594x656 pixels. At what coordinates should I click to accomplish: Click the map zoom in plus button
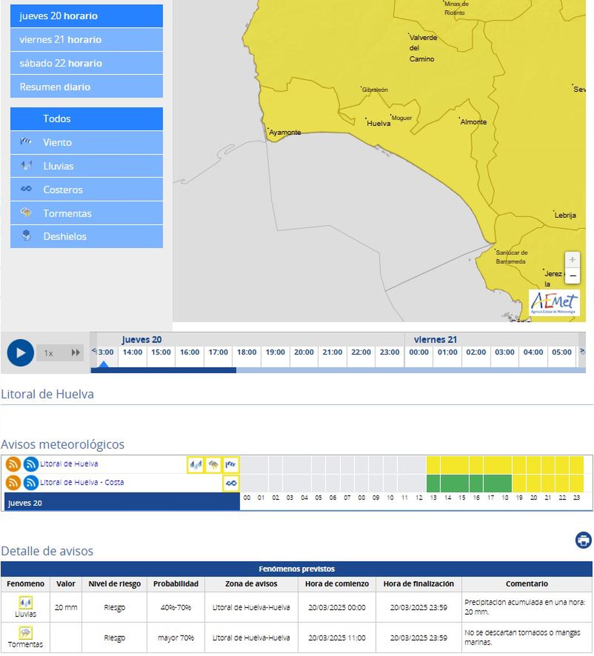click(572, 260)
